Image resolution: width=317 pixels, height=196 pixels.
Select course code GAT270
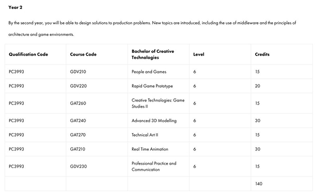click(x=78, y=135)
